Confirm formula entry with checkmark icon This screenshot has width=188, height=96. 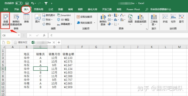tap(37, 35)
